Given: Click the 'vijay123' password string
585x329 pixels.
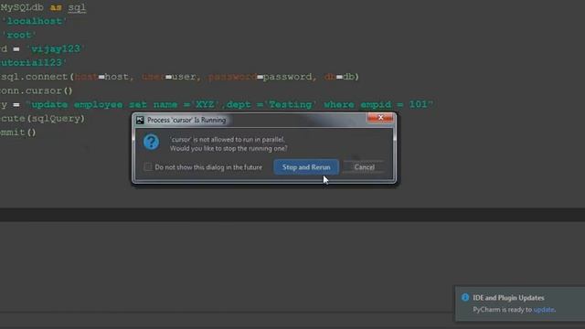Looking at the screenshot, I should coord(55,48).
